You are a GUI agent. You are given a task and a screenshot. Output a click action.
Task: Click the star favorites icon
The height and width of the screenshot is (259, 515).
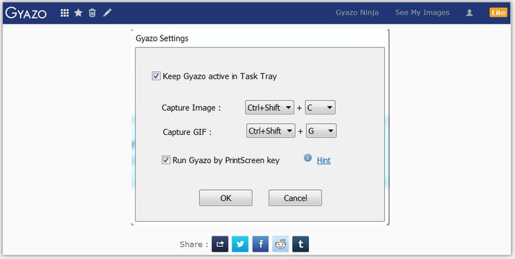coord(78,13)
